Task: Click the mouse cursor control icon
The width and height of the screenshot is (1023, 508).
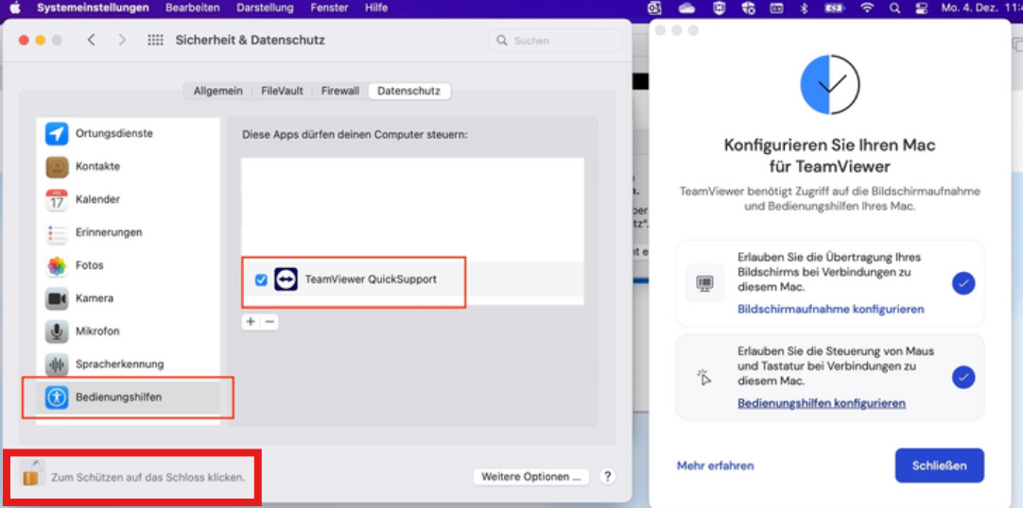Action: coord(703,377)
